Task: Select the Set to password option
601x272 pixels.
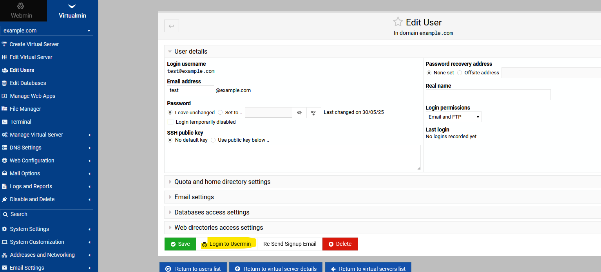Action: 220,112
